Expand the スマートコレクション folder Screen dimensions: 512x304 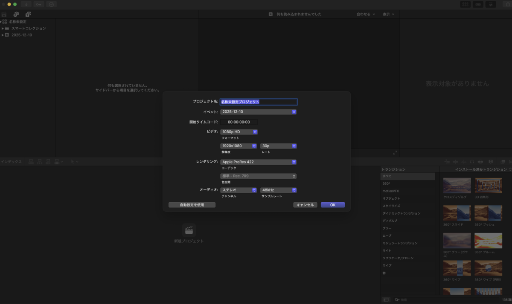coord(3,29)
